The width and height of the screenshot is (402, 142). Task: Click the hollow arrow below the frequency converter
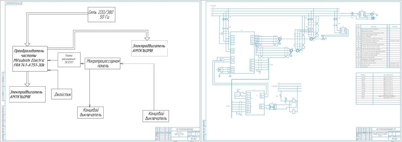tap(27, 83)
